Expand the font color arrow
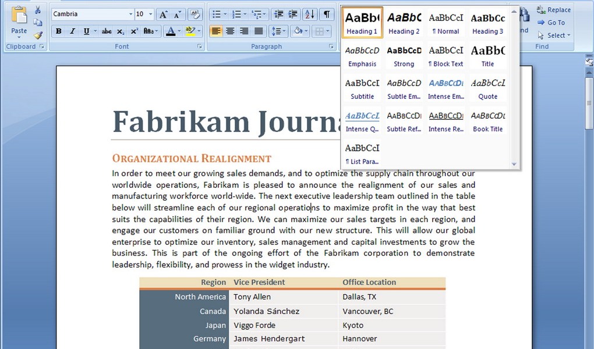594x349 pixels. pyautogui.click(x=179, y=31)
